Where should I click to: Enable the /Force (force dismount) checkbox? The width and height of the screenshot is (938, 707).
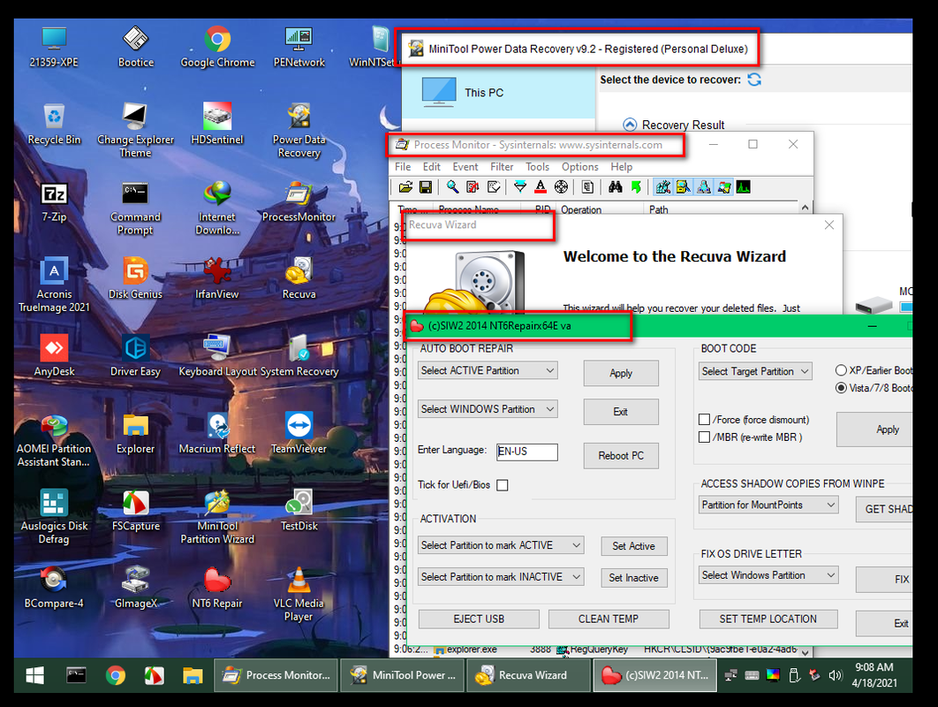705,420
